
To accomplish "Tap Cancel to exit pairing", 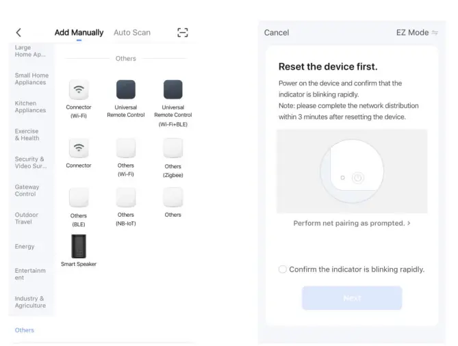I will pos(277,33).
